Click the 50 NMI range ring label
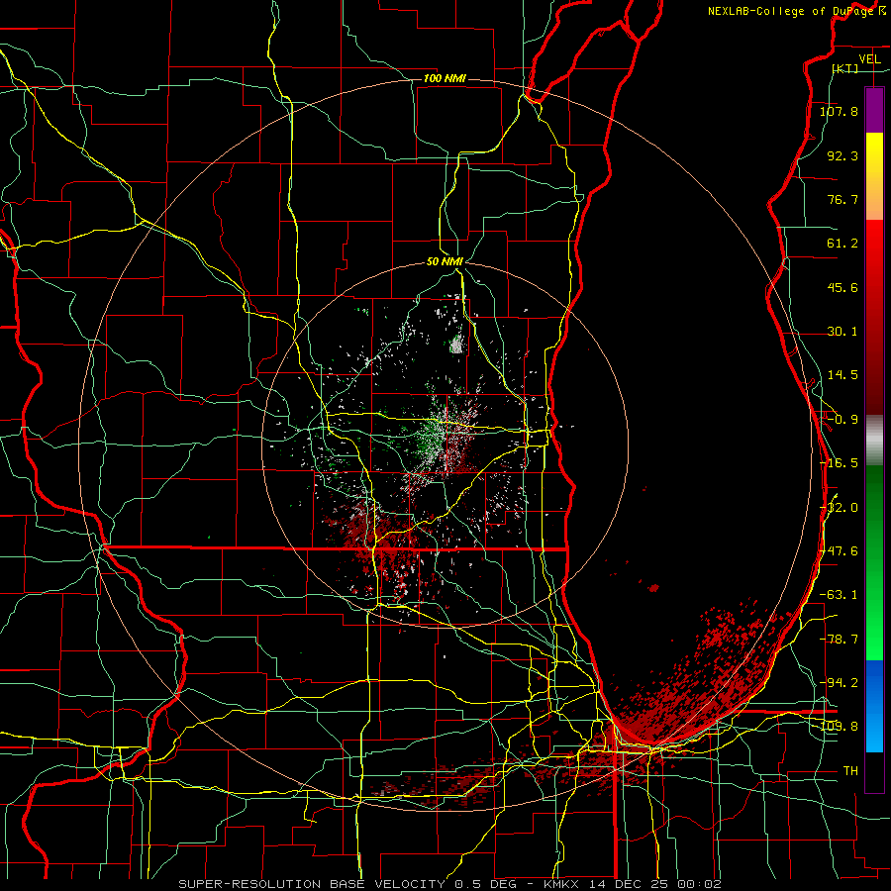The image size is (891, 891). click(x=445, y=262)
